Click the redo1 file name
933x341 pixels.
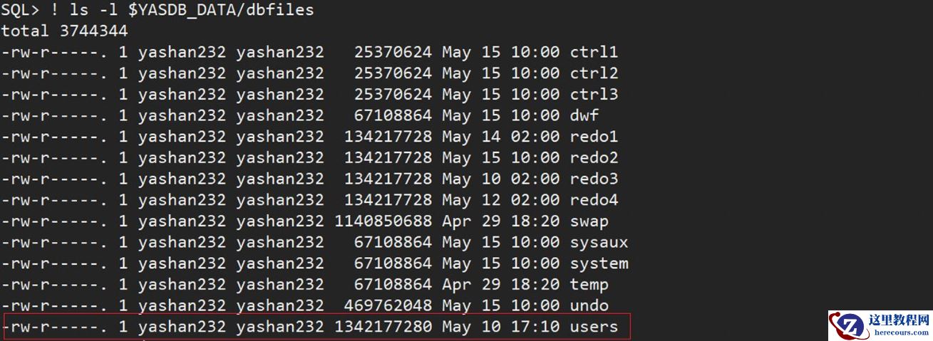point(594,137)
